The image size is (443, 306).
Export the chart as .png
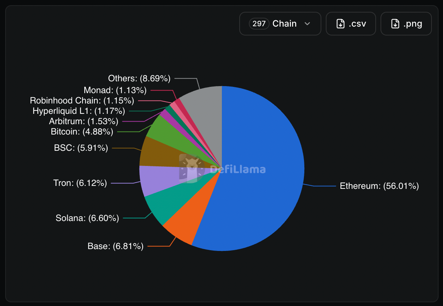(406, 24)
